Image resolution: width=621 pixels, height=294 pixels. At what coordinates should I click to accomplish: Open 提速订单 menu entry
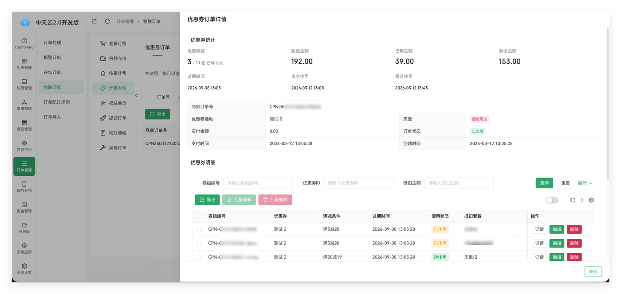[x=113, y=118]
